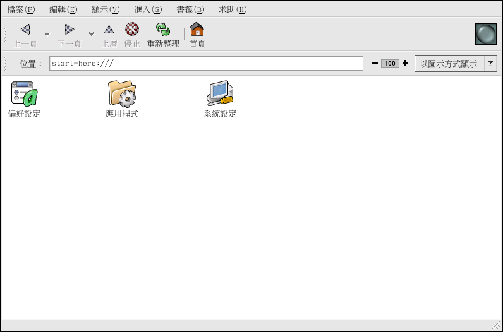Open the 應用程式 applications folder icon
Image resolution: width=503 pixels, height=332 pixels.
(x=122, y=93)
